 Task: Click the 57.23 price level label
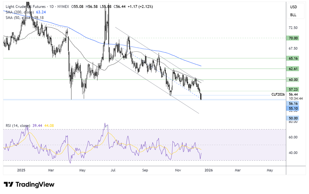tap(294, 89)
